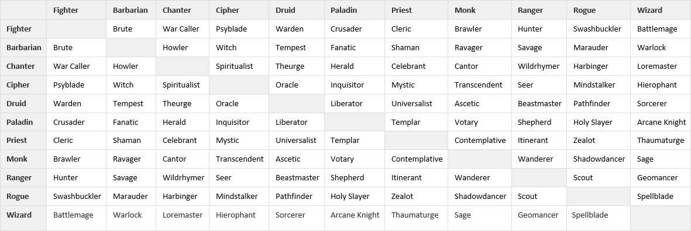Select Transcendent in the Monk row
Image resolution: width=691 pixels, height=231 pixels.
click(x=239, y=159)
